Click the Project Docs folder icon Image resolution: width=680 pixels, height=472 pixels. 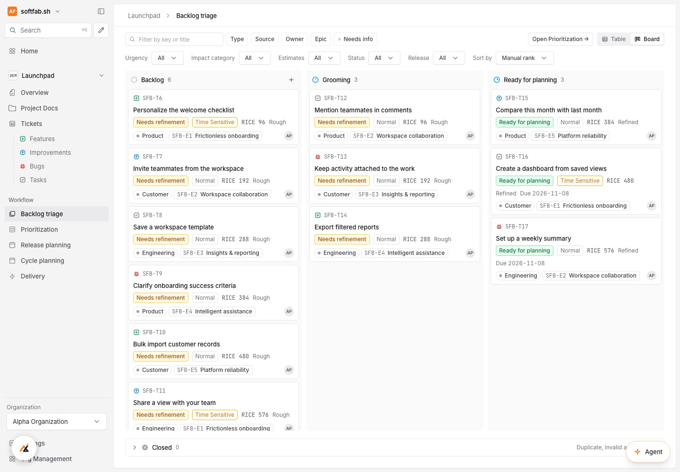coord(12,108)
